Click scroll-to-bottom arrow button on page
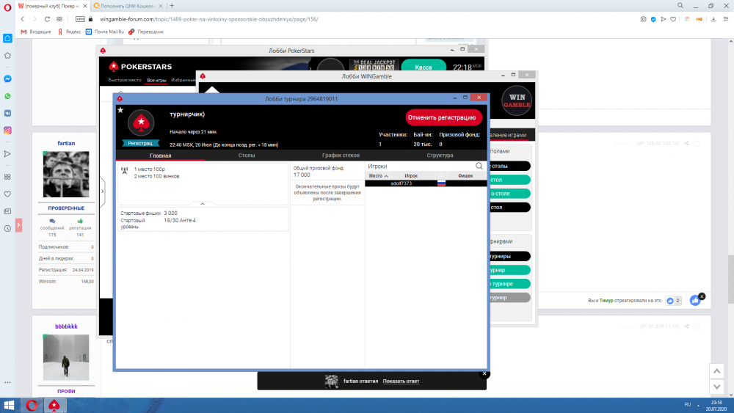734x413 pixels. 716,387
